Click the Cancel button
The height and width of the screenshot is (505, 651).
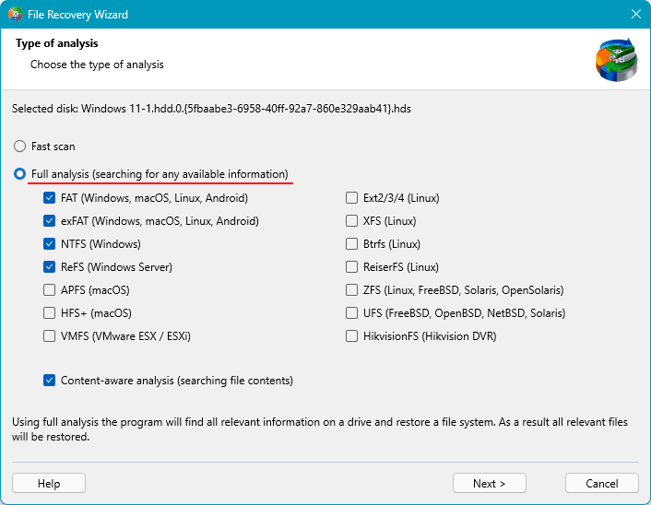pos(602,484)
